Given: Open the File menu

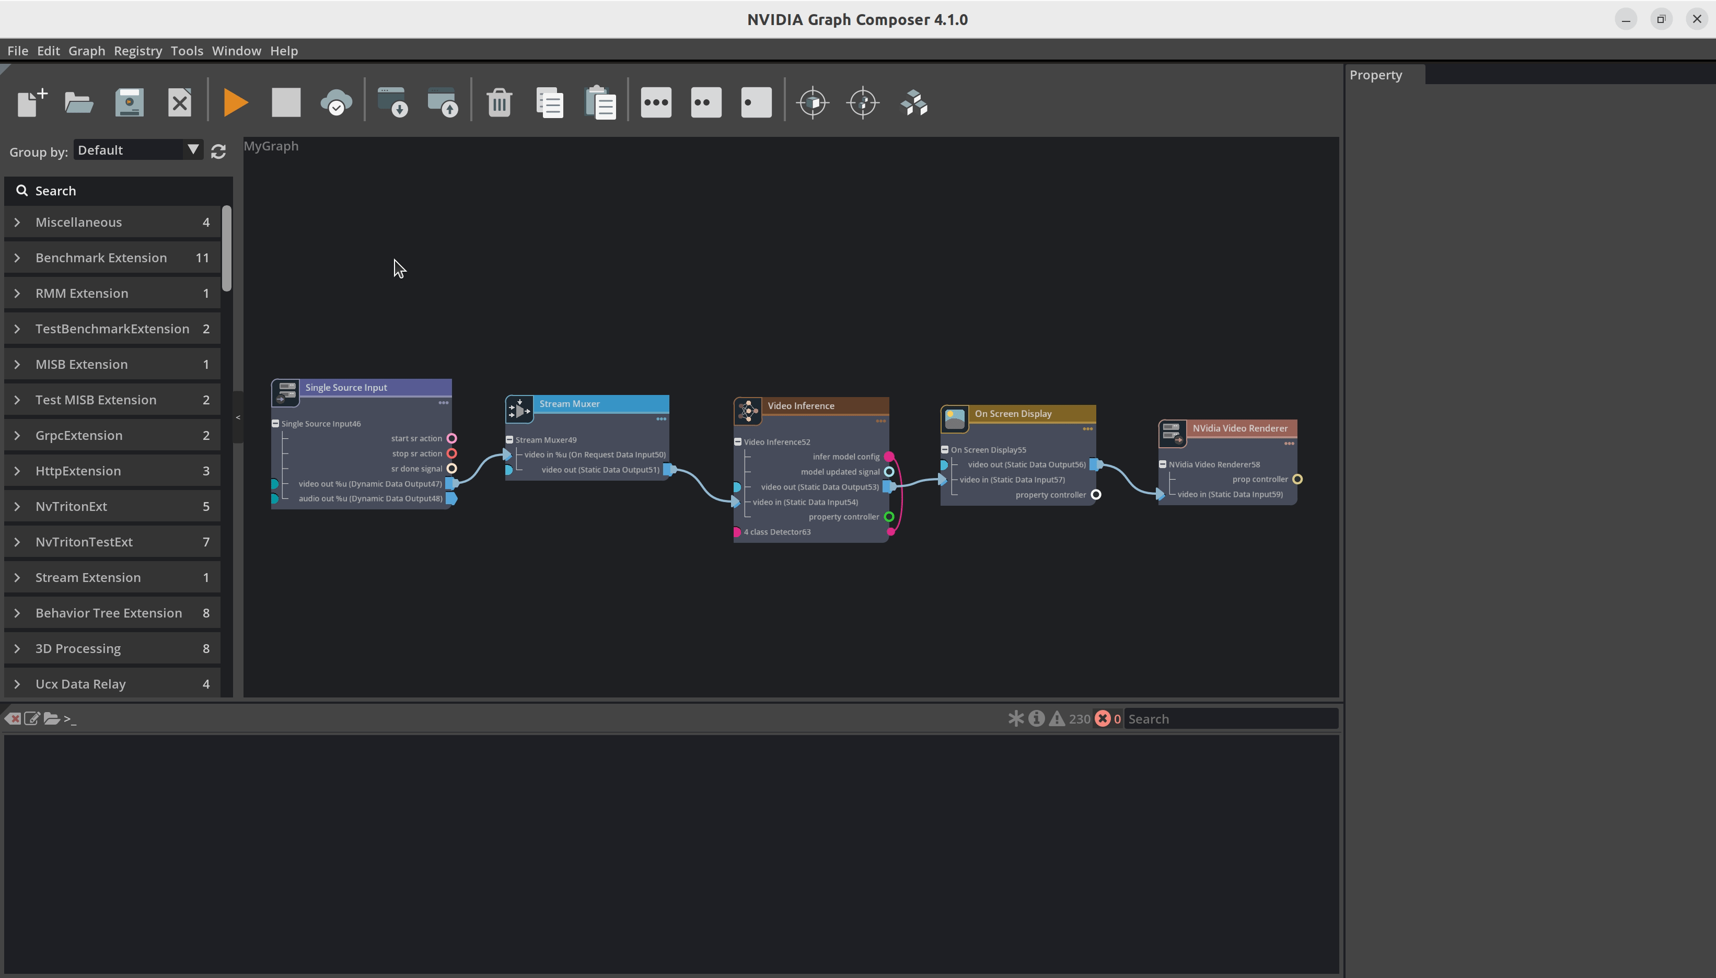Looking at the screenshot, I should point(18,50).
